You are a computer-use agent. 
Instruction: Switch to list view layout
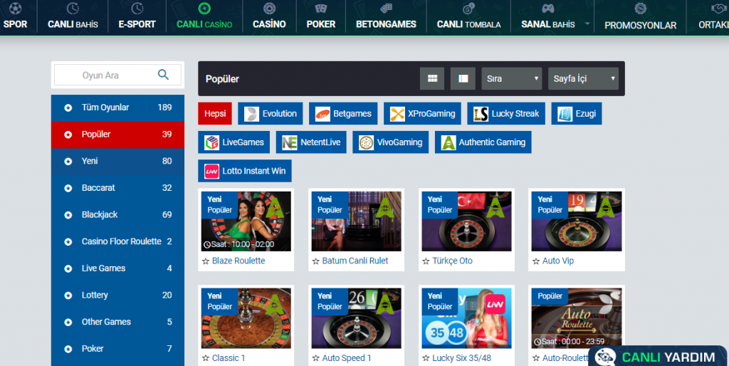coord(463,78)
